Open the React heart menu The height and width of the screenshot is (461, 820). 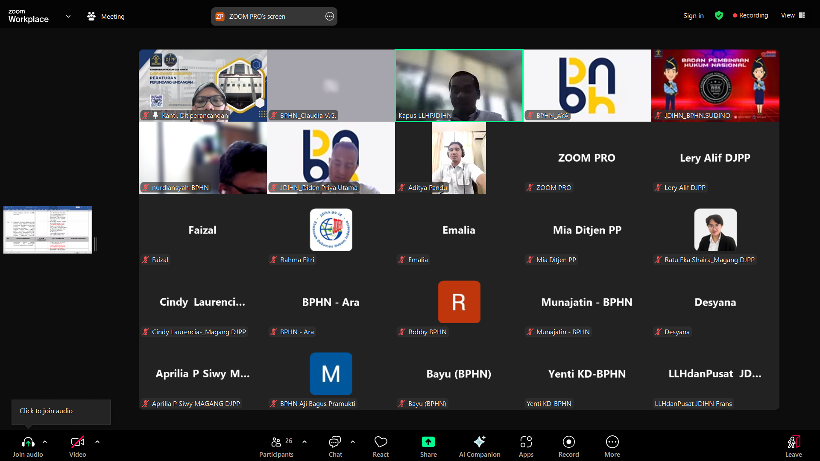point(381,446)
